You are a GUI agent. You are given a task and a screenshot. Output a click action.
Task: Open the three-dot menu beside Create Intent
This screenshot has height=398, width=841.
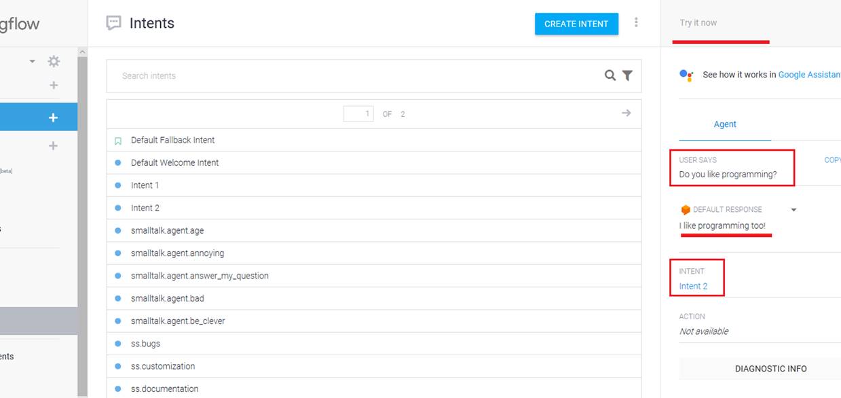coord(636,22)
